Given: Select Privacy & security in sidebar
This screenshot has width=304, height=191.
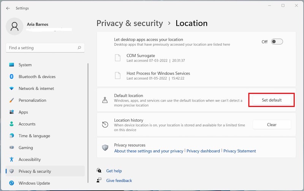Looking at the screenshot, I should point(45,171).
